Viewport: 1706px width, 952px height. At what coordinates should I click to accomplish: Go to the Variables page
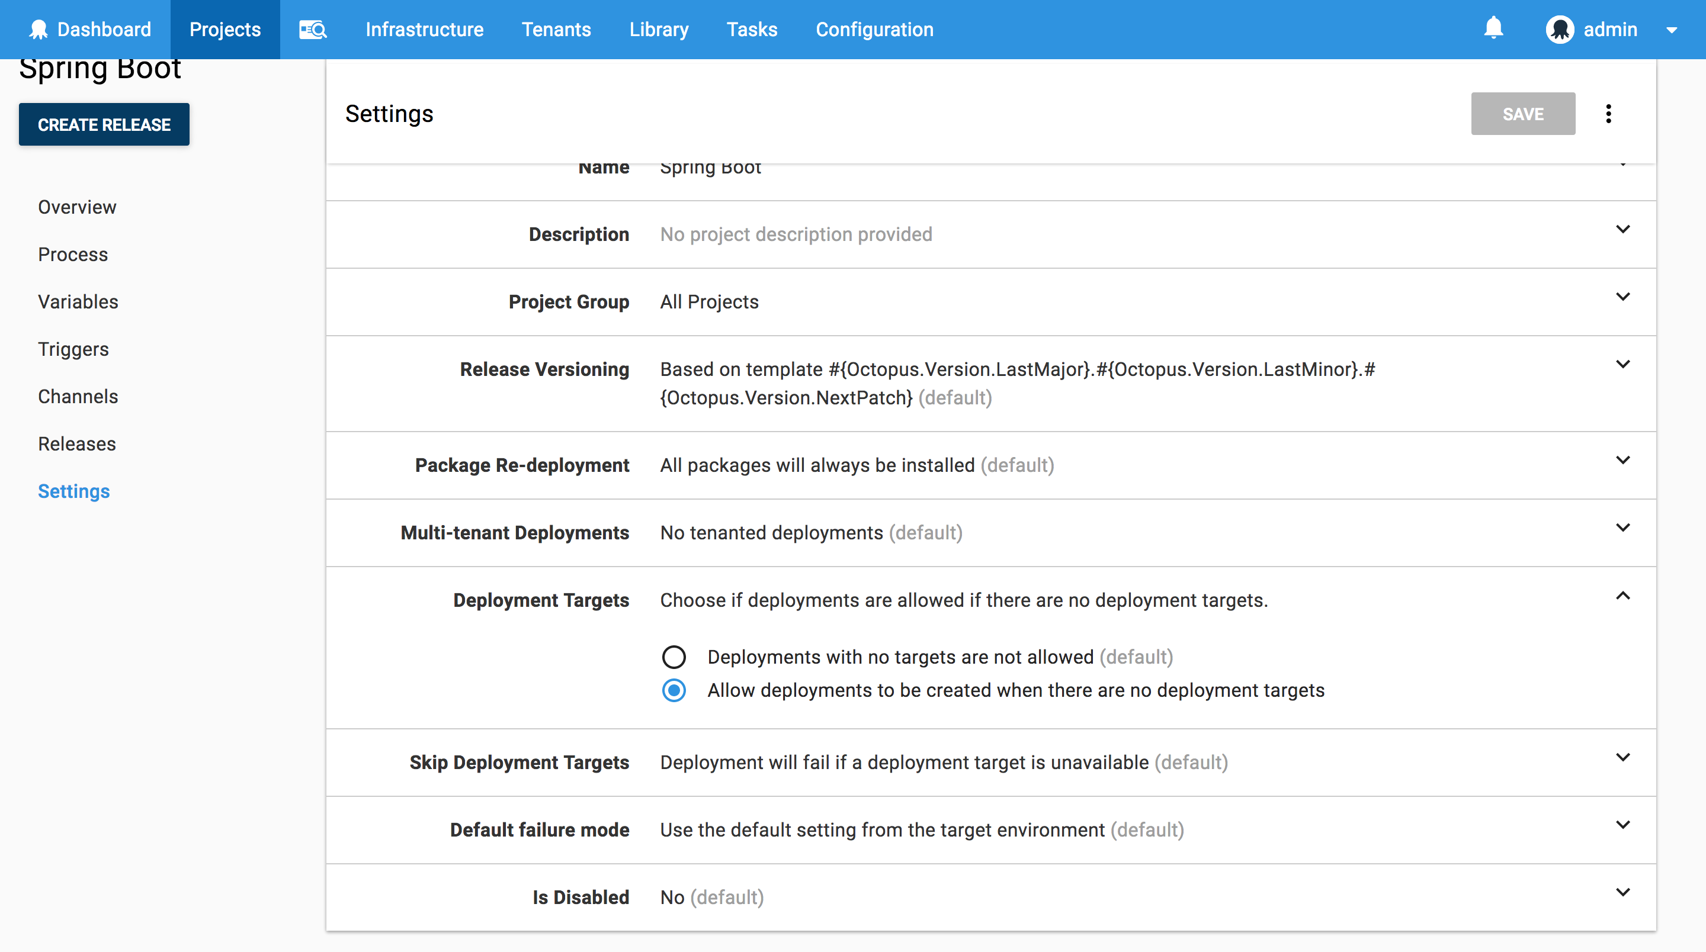[78, 301]
